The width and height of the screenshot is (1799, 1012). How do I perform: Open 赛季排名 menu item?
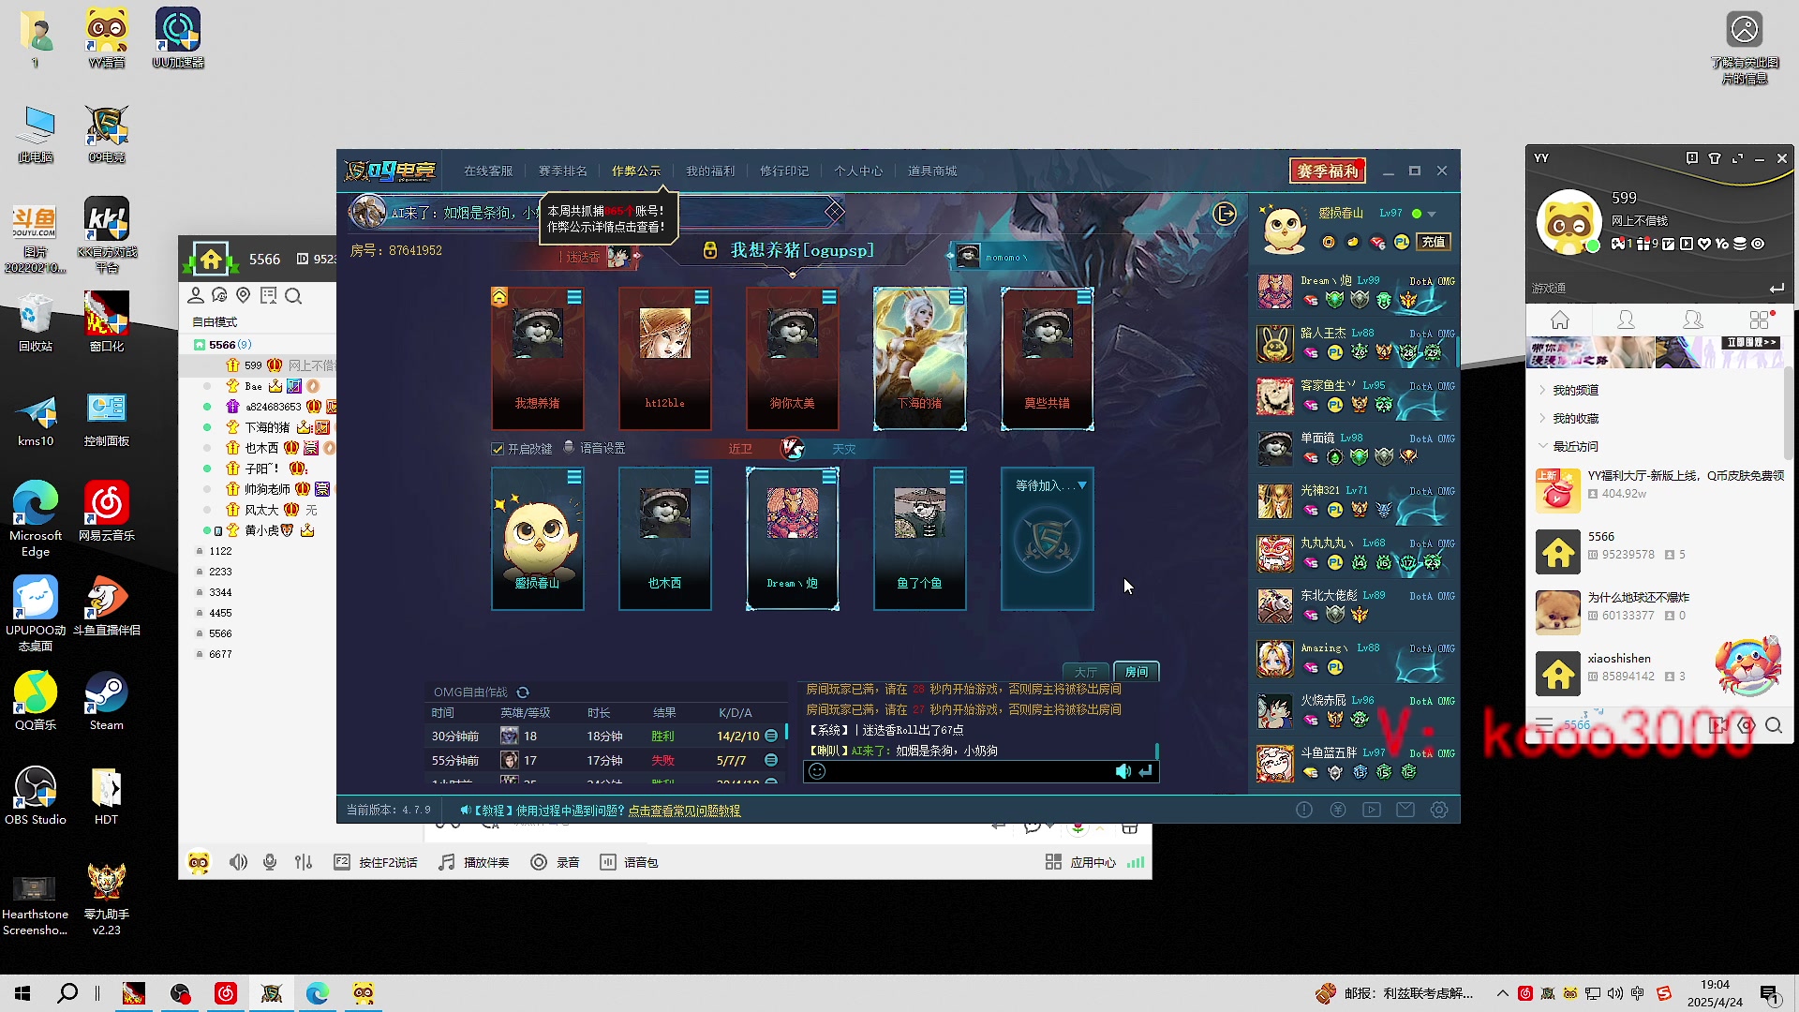point(562,171)
